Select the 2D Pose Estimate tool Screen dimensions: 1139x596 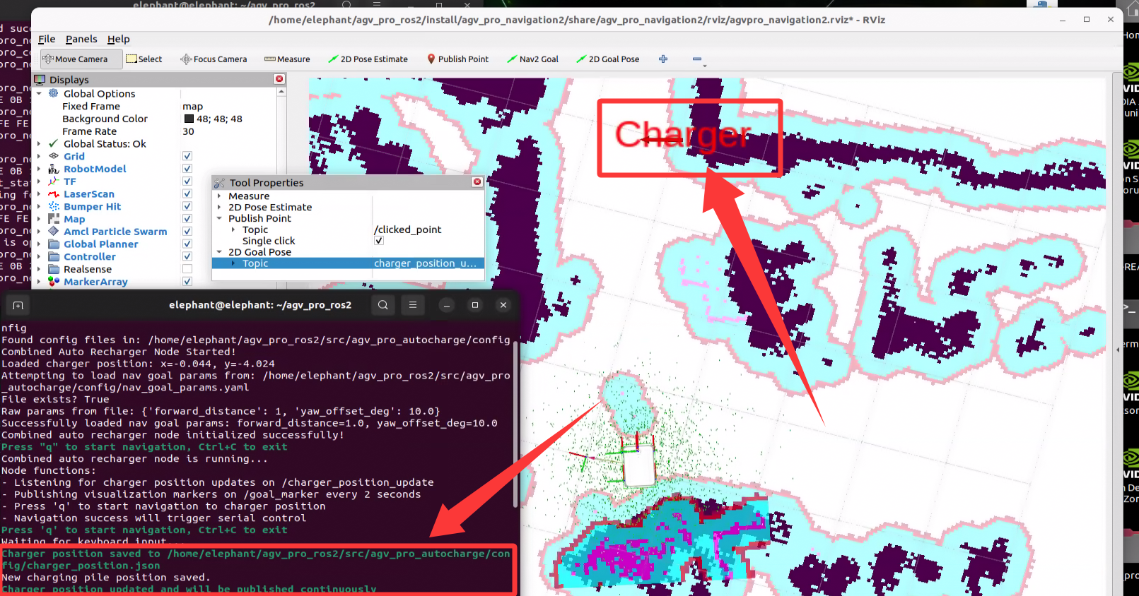368,59
